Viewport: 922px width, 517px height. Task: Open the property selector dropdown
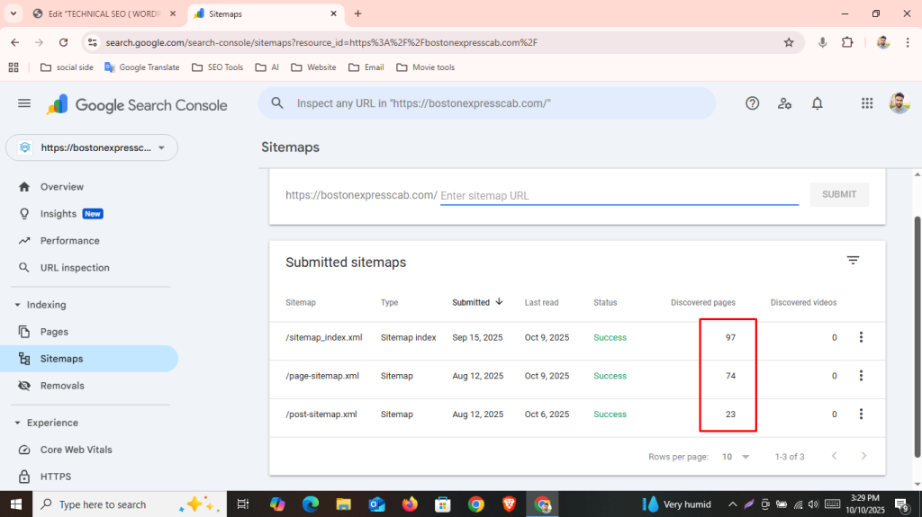pos(92,147)
